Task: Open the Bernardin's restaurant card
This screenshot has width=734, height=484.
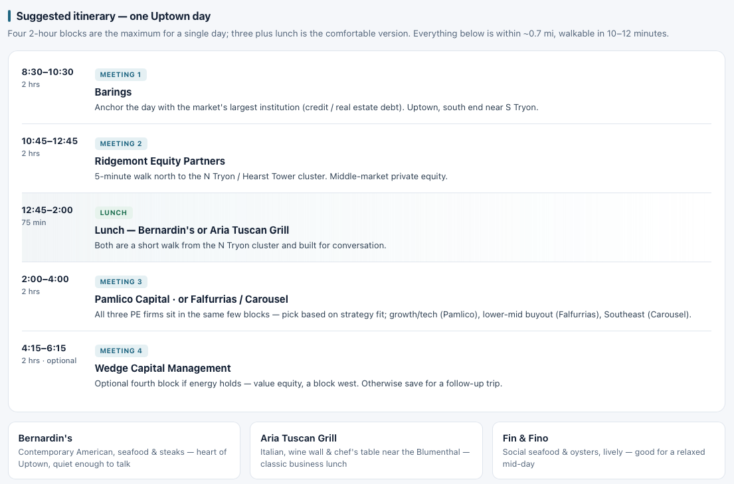Action: coord(124,450)
